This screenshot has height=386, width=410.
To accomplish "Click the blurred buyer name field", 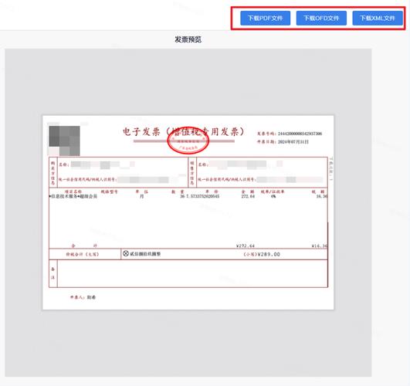I will coord(103,164).
